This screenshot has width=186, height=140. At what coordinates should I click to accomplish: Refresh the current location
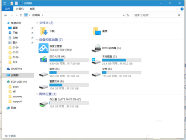[128, 15]
